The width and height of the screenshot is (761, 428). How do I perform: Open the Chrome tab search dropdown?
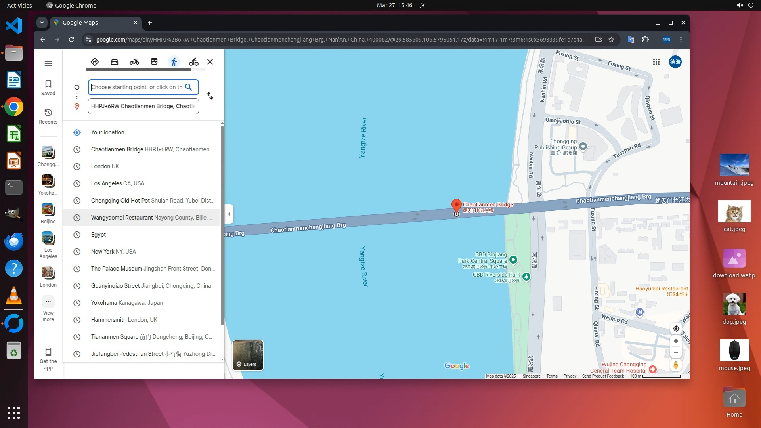(42, 23)
